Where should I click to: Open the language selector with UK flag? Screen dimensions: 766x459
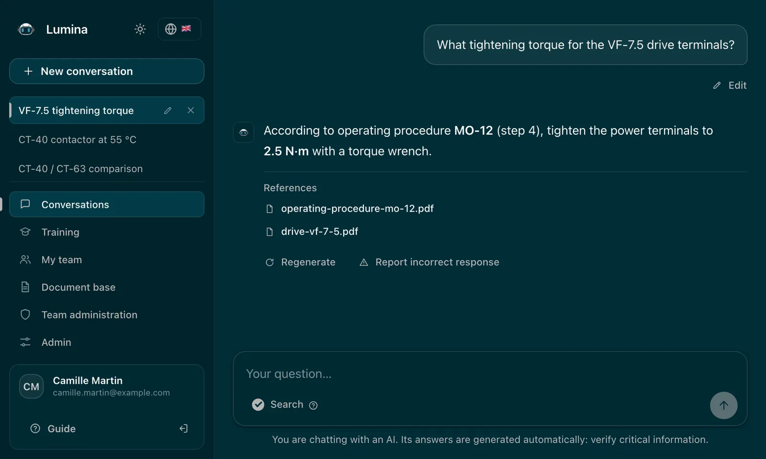click(x=179, y=29)
